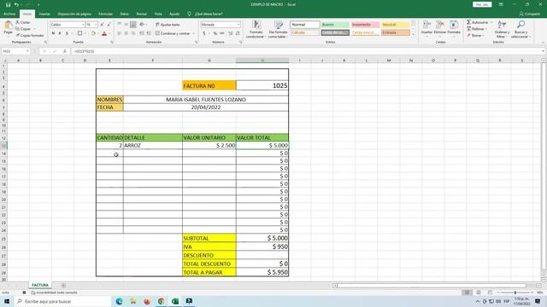The image size is (547, 307).
Task: Click the Autosuma sigma icon
Action: click(469, 22)
